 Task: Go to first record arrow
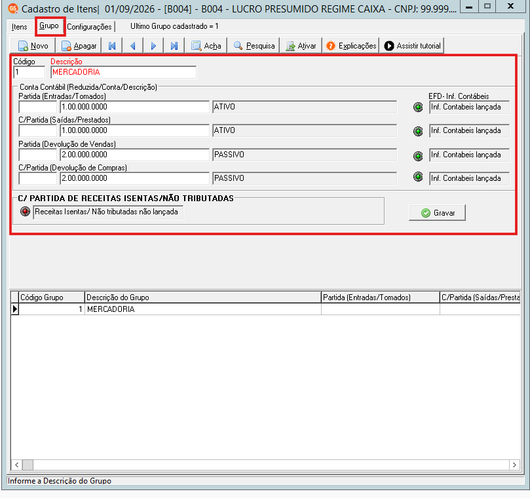112,46
